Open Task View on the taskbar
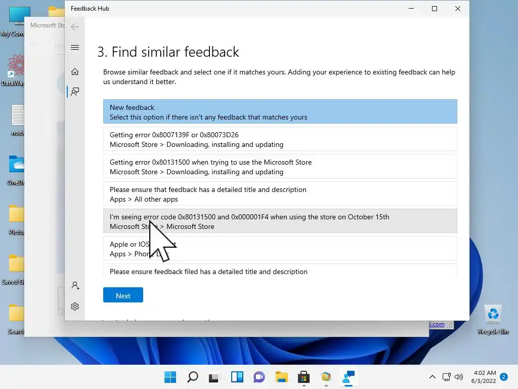Screen dimensions: 518x389 point(214,377)
